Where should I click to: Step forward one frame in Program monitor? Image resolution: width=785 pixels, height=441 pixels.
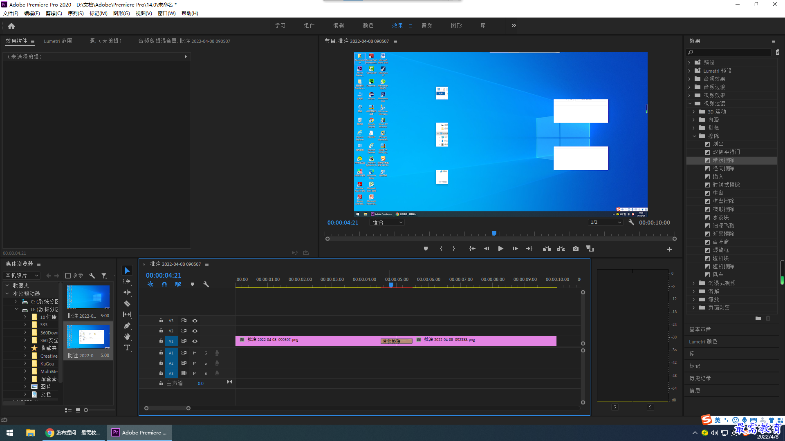coord(515,249)
